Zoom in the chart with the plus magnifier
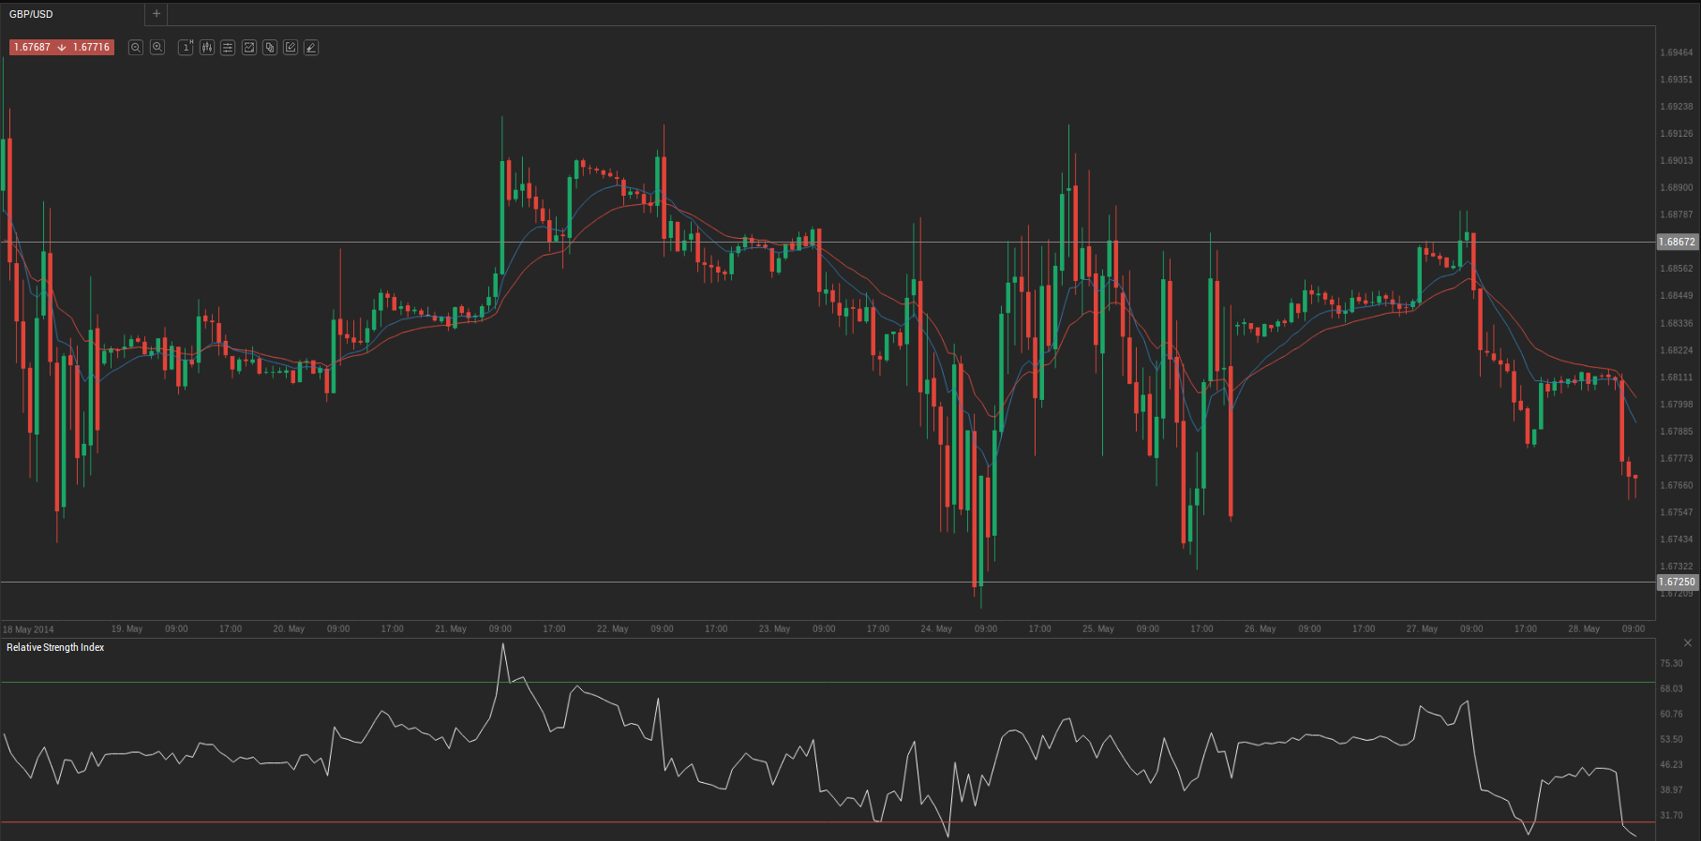The width and height of the screenshot is (1701, 841). coord(157,47)
